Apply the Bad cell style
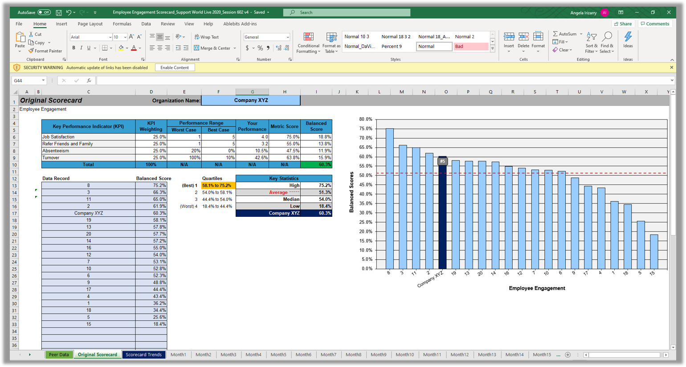 pyautogui.click(x=470, y=46)
